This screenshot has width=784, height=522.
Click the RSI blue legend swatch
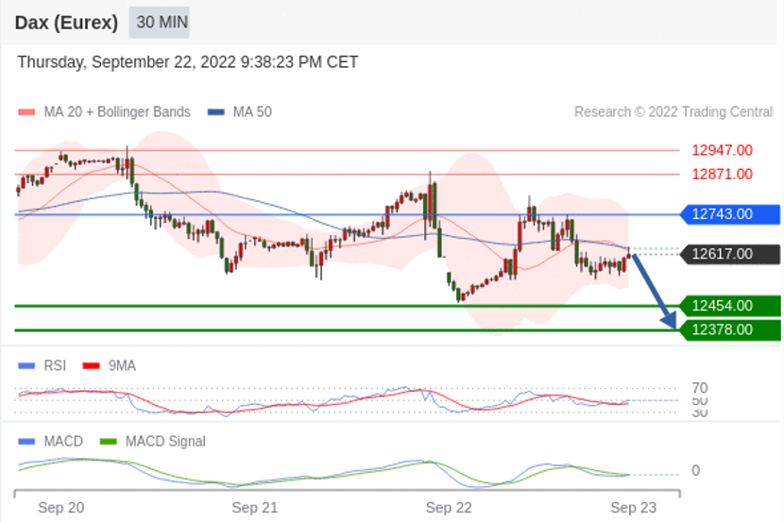click(26, 365)
